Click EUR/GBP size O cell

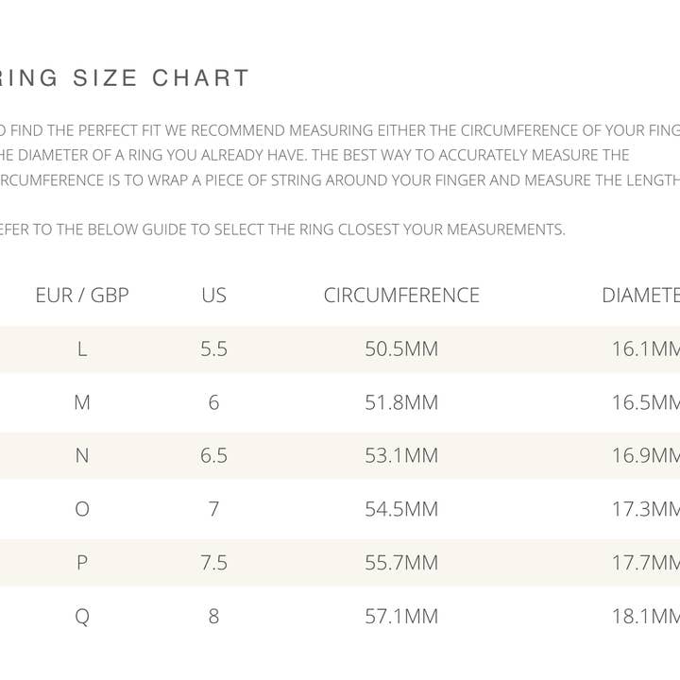click(82, 510)
